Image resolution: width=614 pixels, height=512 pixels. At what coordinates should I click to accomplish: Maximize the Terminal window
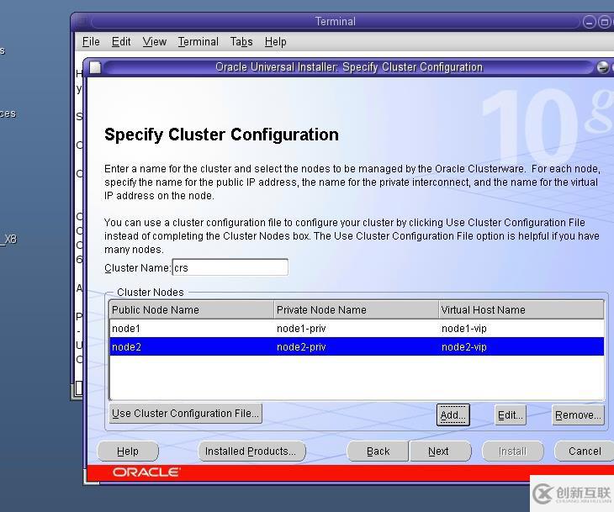point(604,22)
